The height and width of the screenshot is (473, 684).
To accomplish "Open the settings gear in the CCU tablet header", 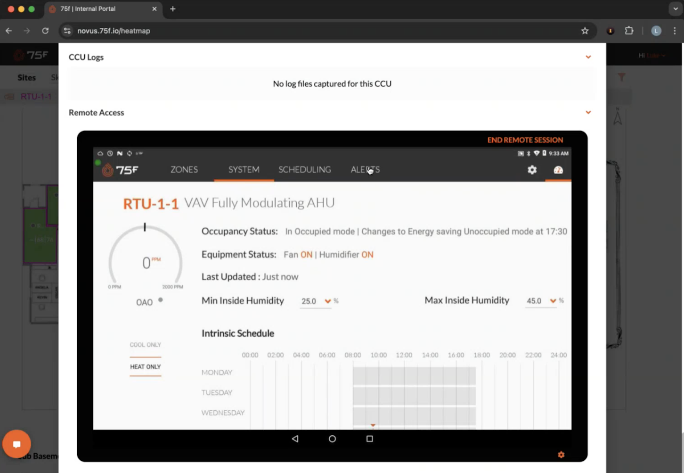I will [x=532, y=170].
